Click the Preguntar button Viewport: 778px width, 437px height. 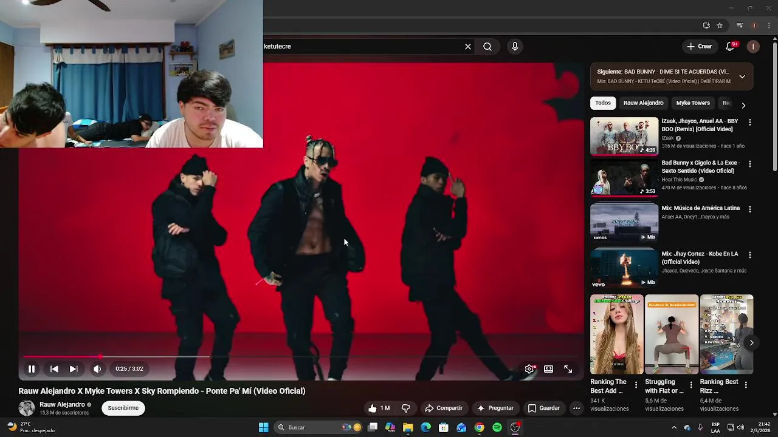495,408
